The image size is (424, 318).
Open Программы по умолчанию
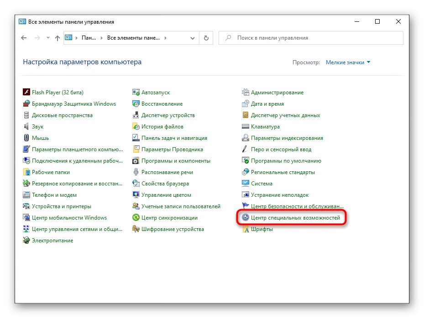click(286, 161)
